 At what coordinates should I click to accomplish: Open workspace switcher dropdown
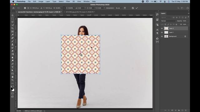click(x=182, y=8)
